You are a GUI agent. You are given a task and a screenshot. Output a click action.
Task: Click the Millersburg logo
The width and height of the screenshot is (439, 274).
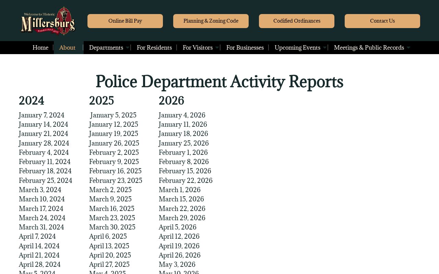(48, 21)
